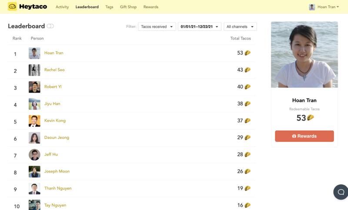Click taco icon beside Redeemable Tacos count
This screenshot has width=348, height=210.
[311, 118]
